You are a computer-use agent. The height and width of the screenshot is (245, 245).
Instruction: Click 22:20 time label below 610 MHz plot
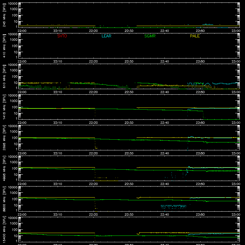point(93,92)
